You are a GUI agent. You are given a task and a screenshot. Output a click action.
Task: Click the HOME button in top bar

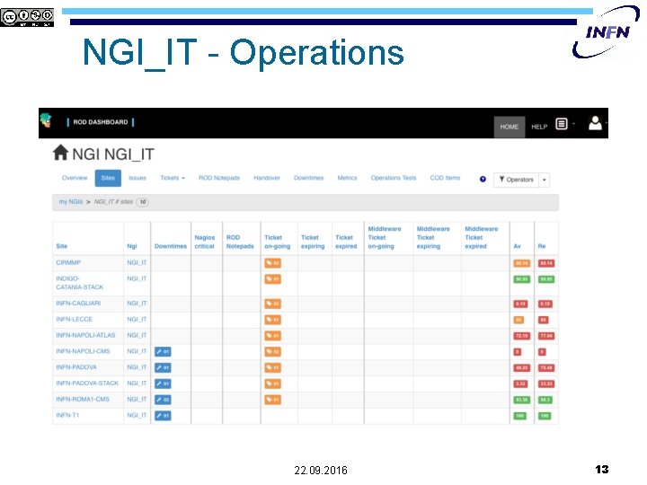tap(510, 127)
